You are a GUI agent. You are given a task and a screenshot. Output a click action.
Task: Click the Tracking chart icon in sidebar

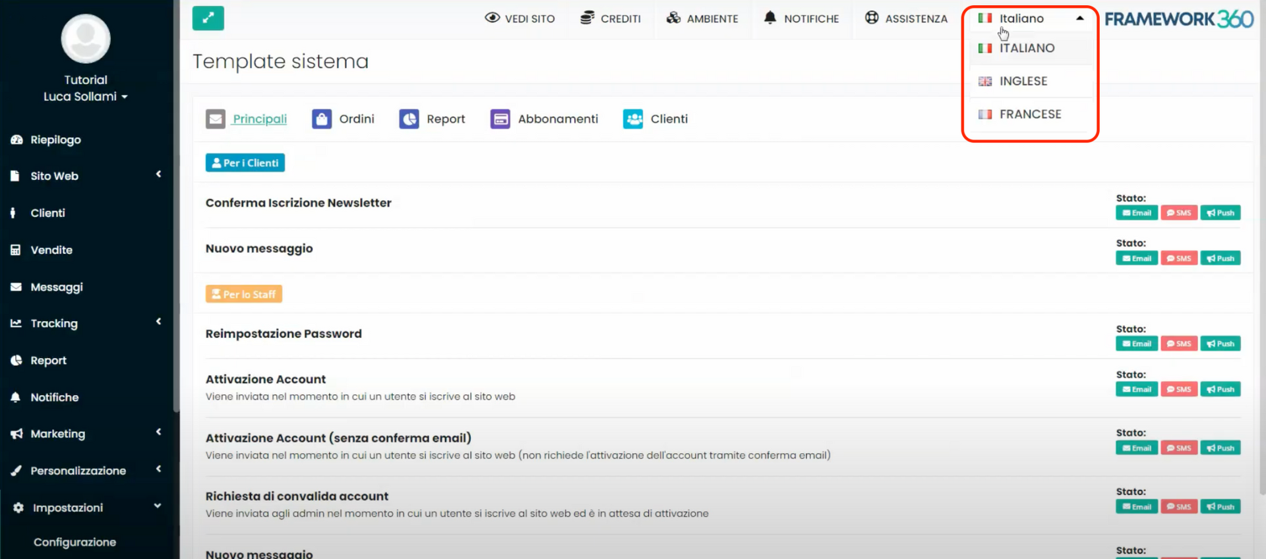[16, 324]
